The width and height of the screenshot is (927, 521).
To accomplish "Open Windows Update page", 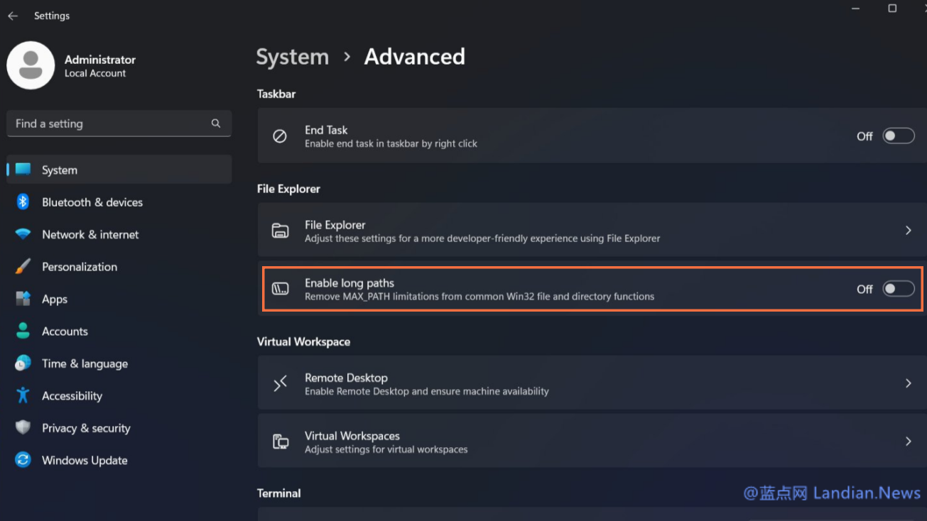I will click(119, 460).
